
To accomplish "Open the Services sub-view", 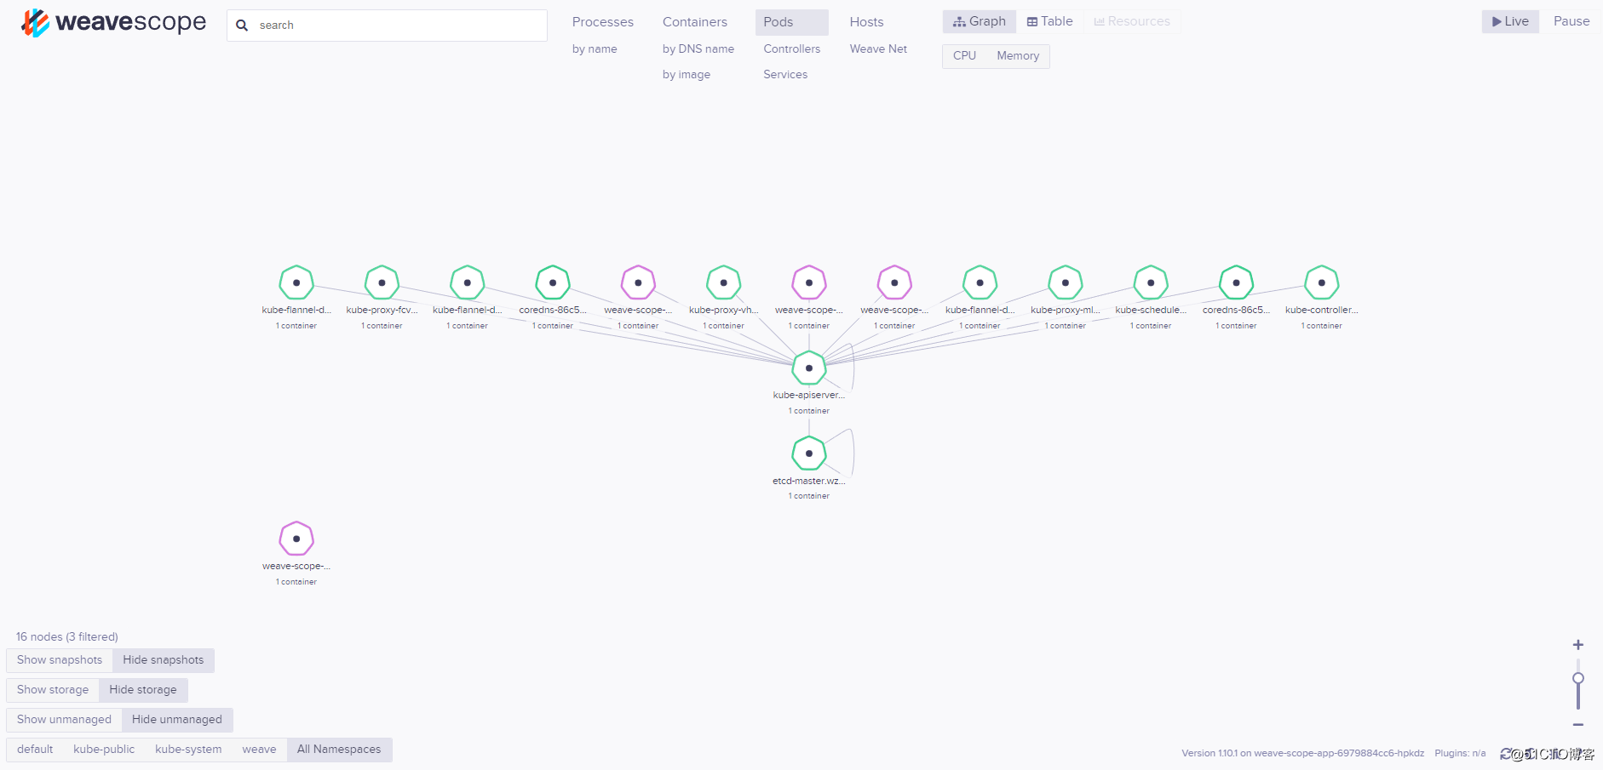I will click(785, 75).
